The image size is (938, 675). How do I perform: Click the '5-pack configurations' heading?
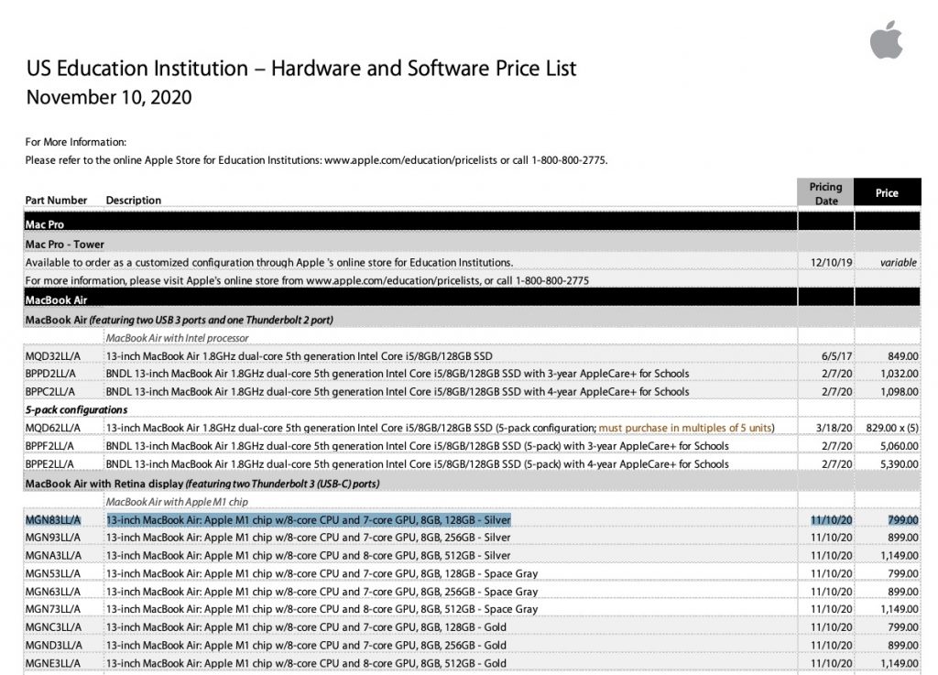click(x=77, y=410)
